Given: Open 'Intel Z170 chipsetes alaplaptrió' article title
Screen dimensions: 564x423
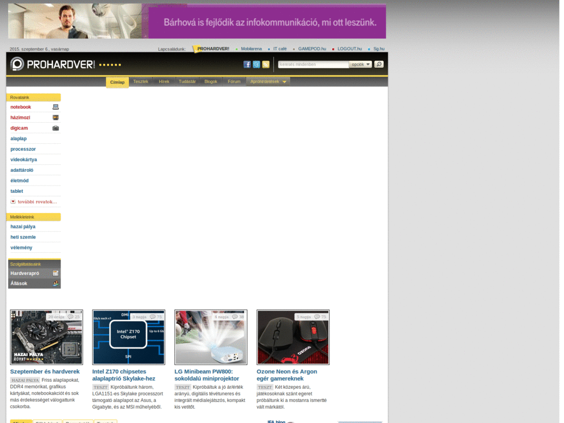Looking at the screenshot, I should [x=123, y=375].
